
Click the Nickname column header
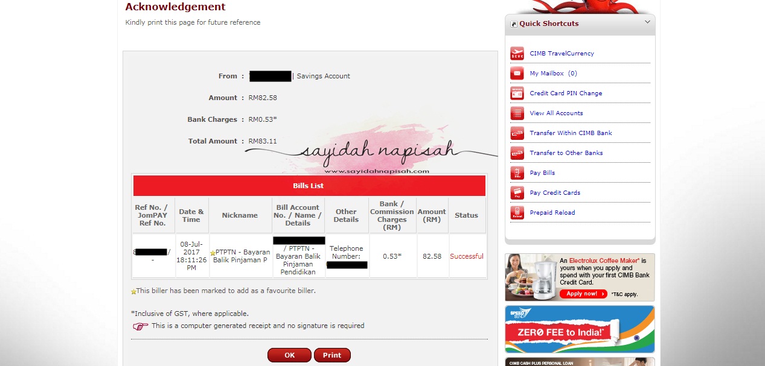coord(240,215)
